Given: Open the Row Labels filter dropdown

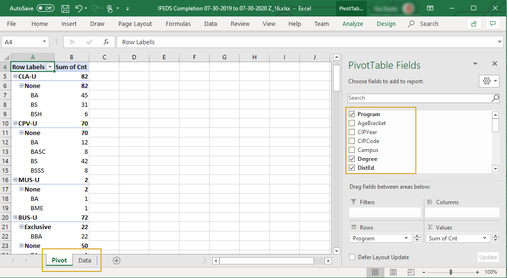Looking at the screenshot, I should click(50, 67).
